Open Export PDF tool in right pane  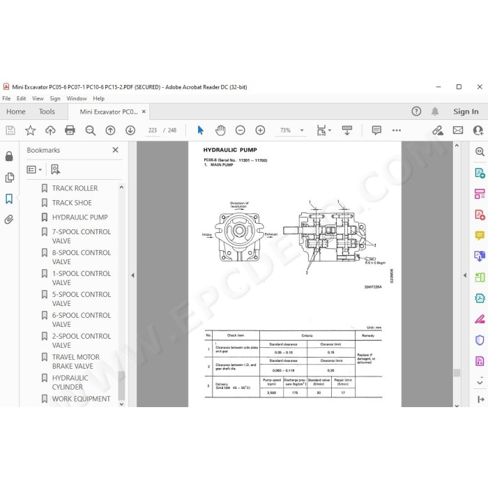point(480,173)
